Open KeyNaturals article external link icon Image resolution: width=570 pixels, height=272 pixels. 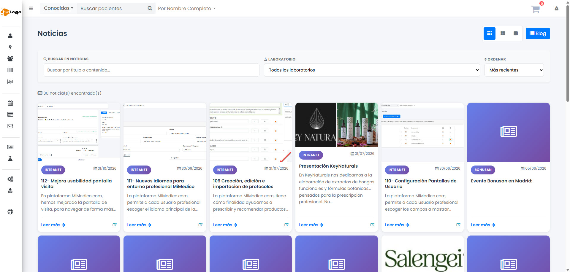[372, 225]
